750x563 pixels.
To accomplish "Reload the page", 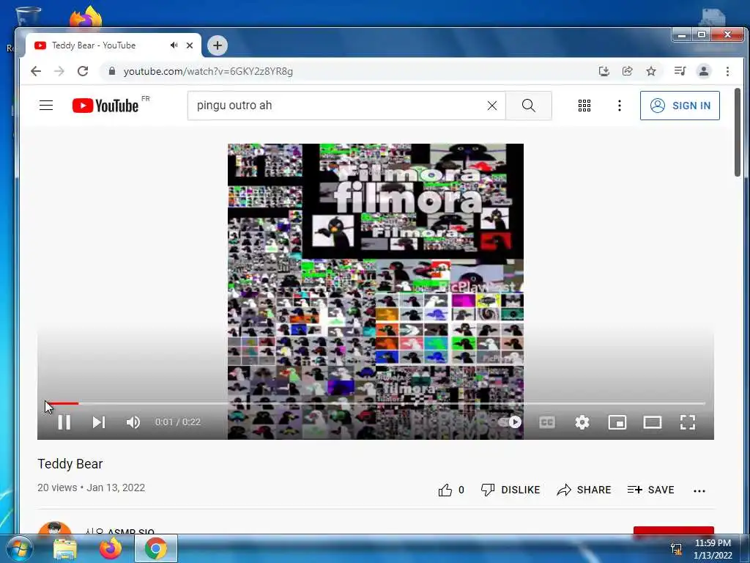I will click(83, 71).
